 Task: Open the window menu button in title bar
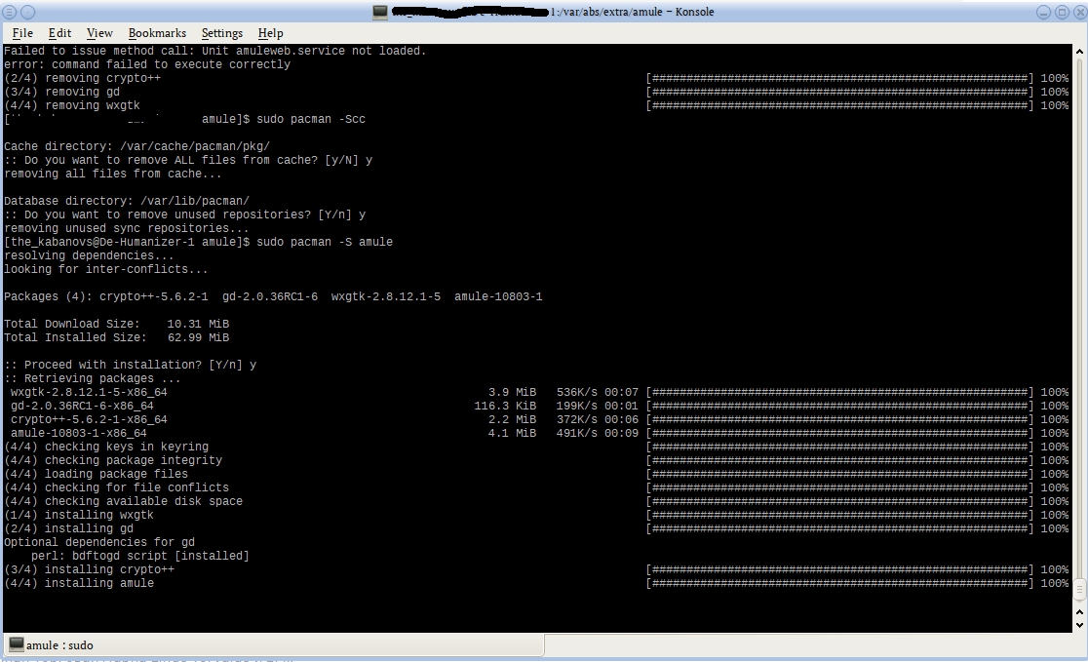[x=10, y=12]
